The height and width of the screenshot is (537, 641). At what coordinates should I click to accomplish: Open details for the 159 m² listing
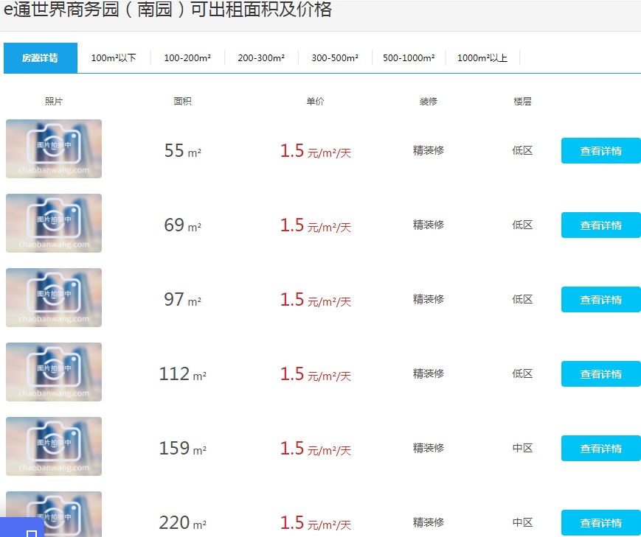click(x=601, y=448)
